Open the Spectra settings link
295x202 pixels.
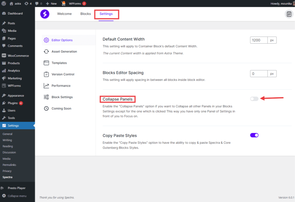8,177
